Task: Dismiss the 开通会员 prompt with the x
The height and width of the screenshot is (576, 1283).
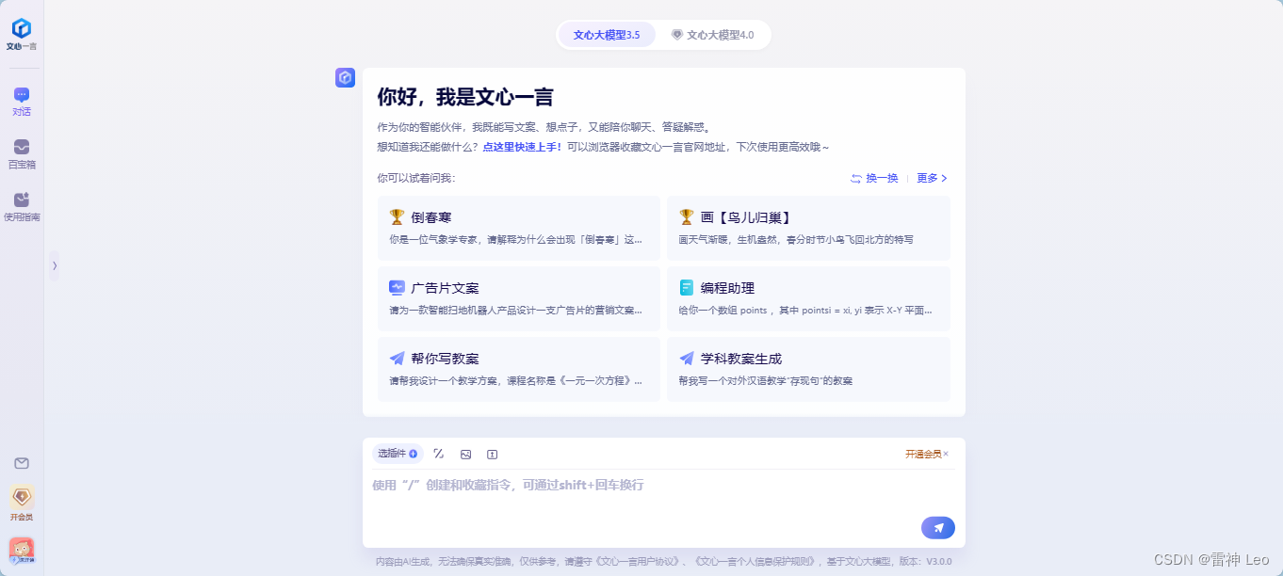Action: tap(946, 454)
